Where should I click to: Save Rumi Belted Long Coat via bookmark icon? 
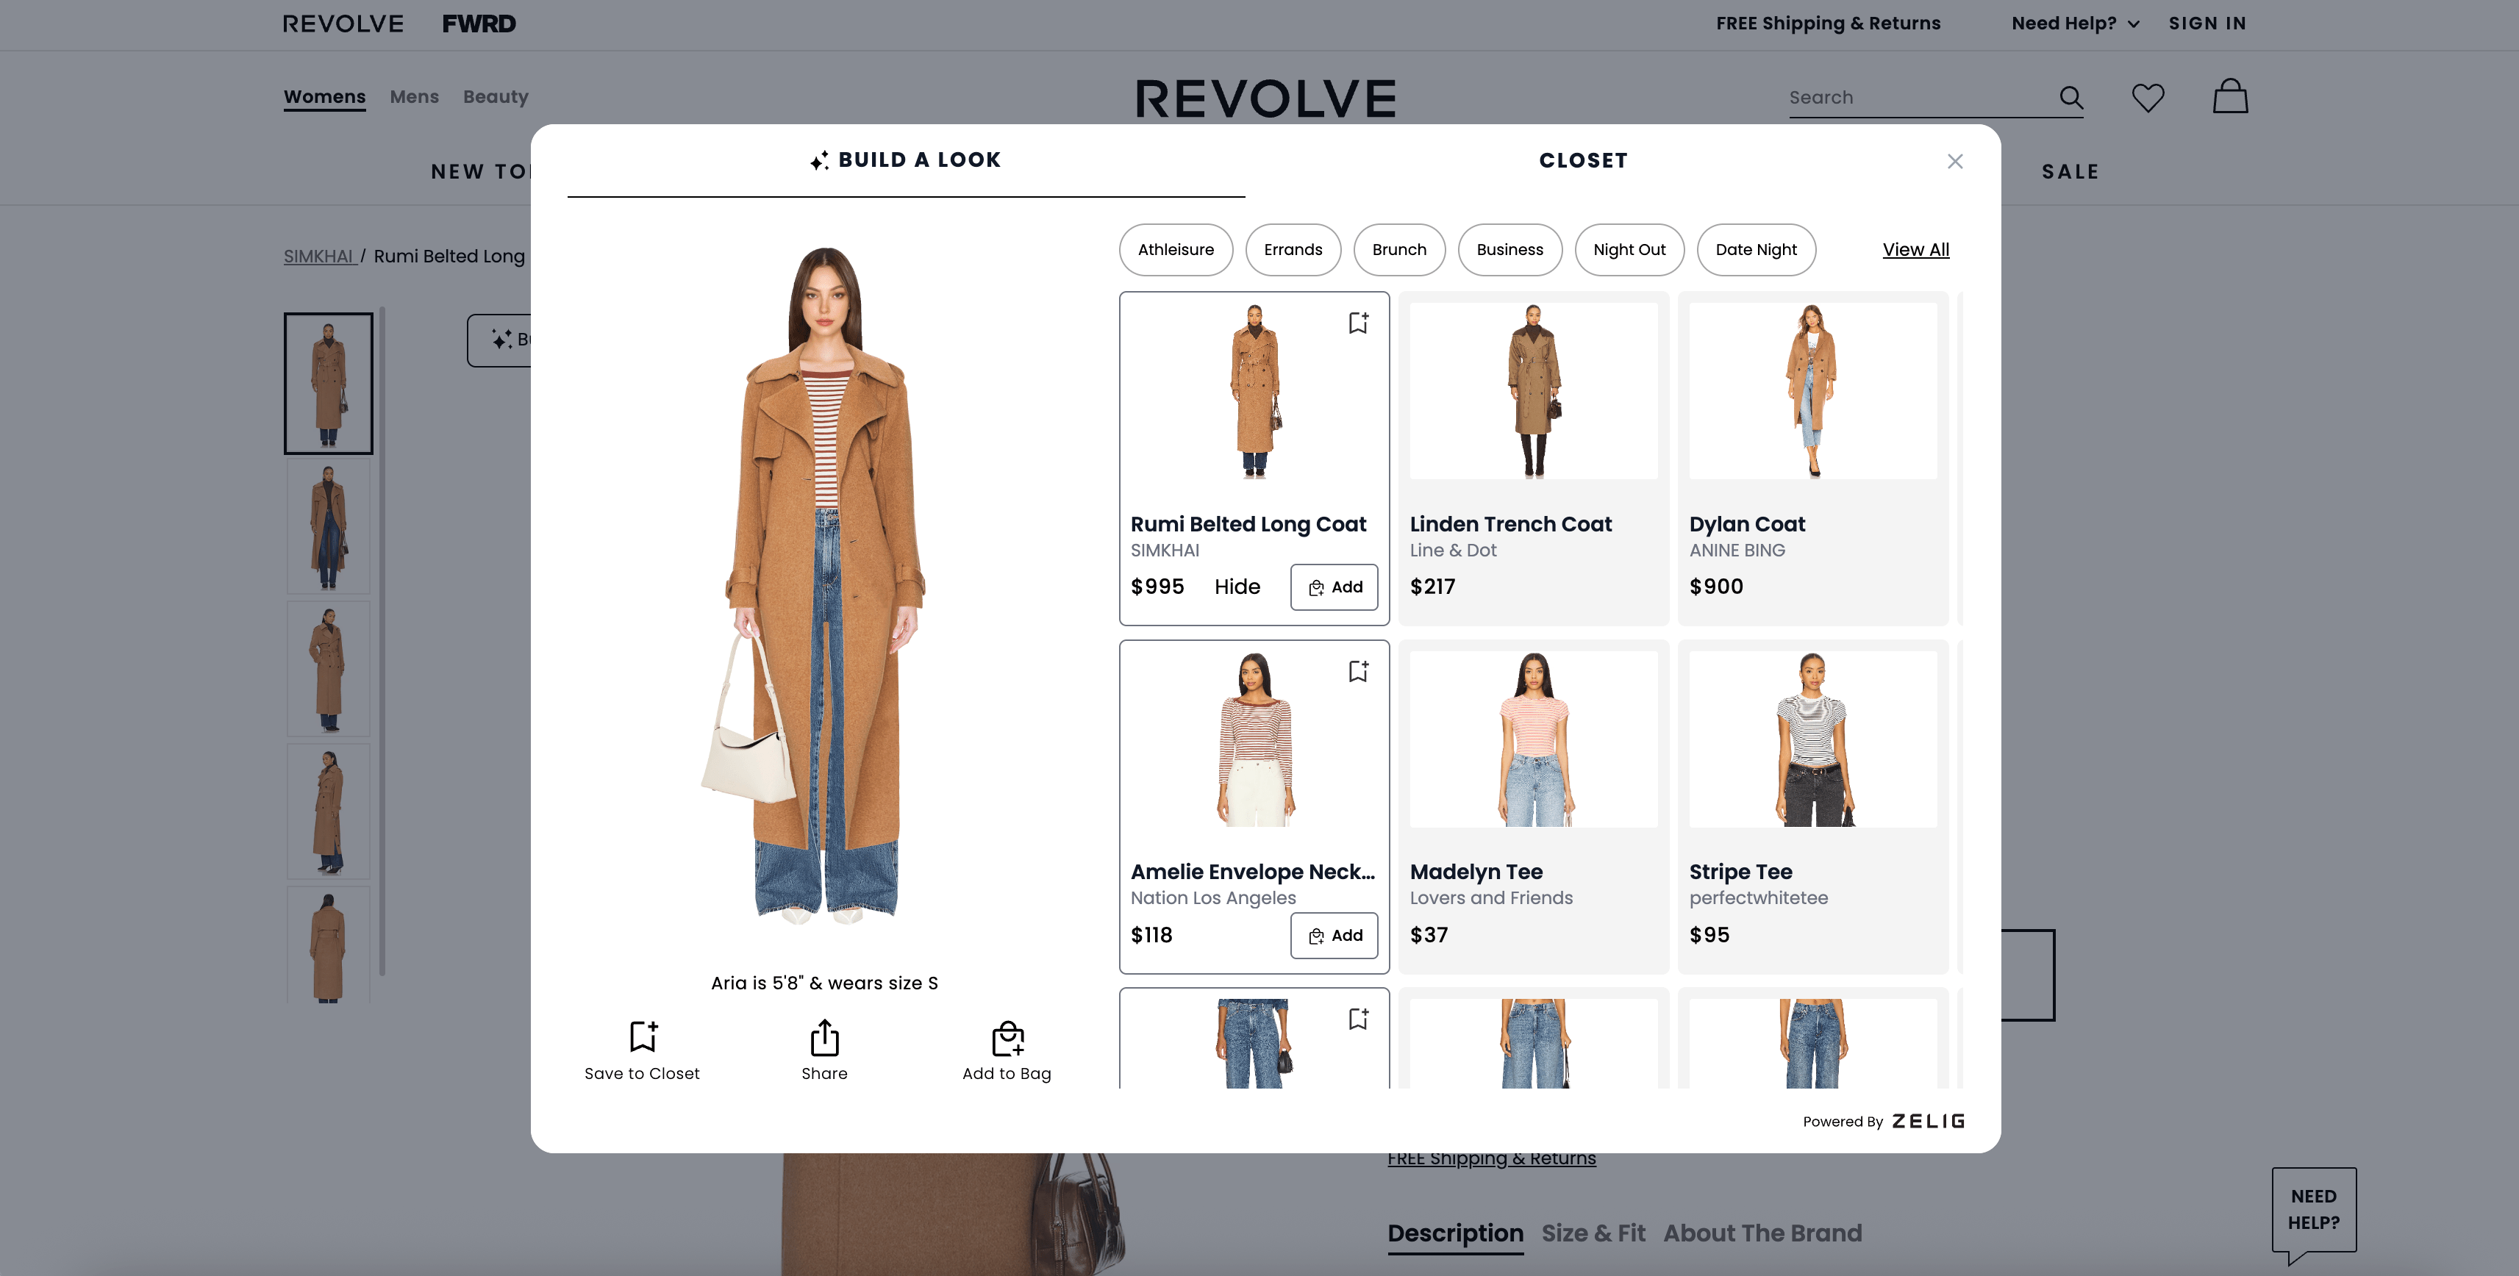[x=1358, y=323]
